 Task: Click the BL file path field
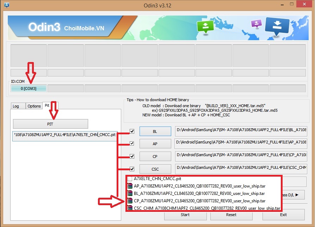[x=241, y=131]
